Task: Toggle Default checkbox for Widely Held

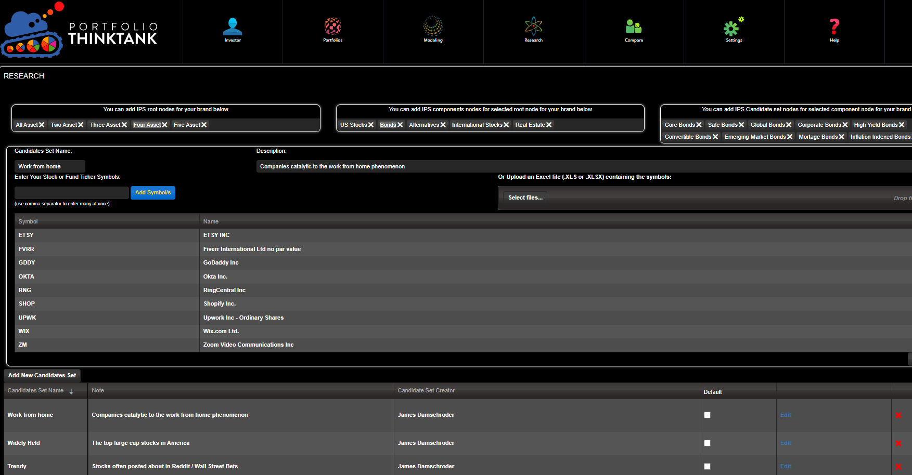Action: point(707,443)
